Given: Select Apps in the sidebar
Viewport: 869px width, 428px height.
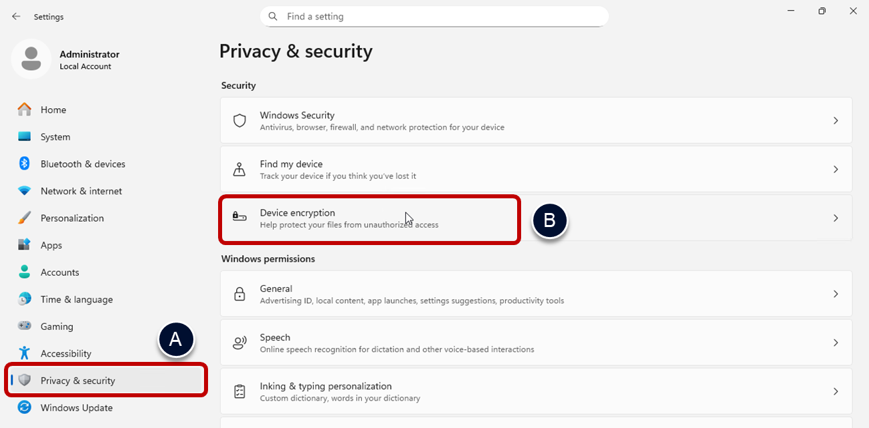Looking at the screenshot, I should click(51, 245).
